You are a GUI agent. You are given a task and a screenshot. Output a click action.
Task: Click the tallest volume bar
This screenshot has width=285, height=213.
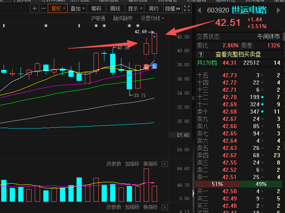146,185
